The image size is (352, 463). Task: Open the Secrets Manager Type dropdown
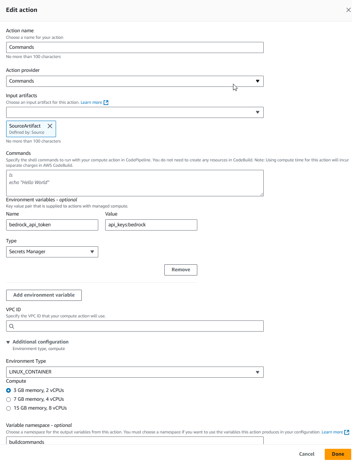tap(52, 252)
